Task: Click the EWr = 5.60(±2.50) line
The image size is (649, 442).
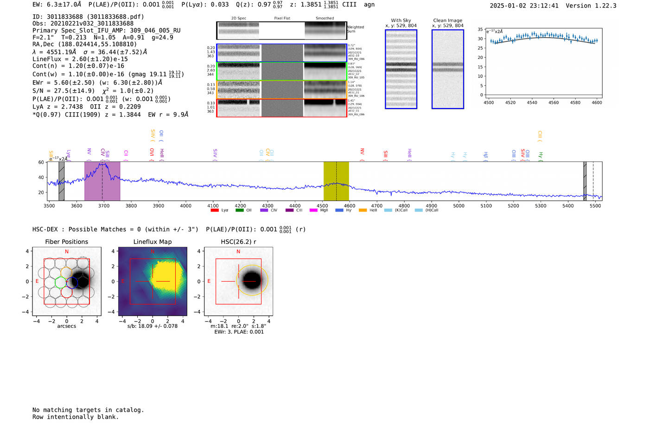Action: 97,83
